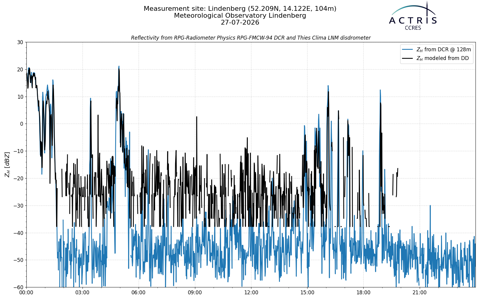
Task: Click the y-axis tick label "20"
Action: click(x=20, y=70)
